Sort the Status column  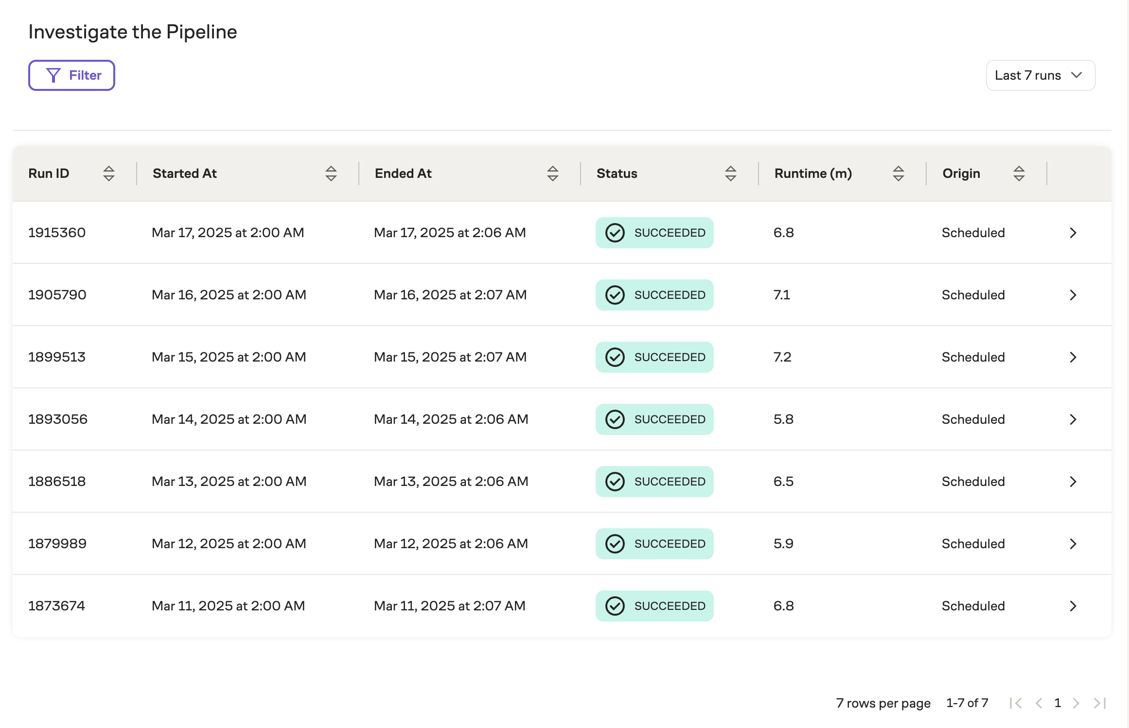(x=731, y=173)
